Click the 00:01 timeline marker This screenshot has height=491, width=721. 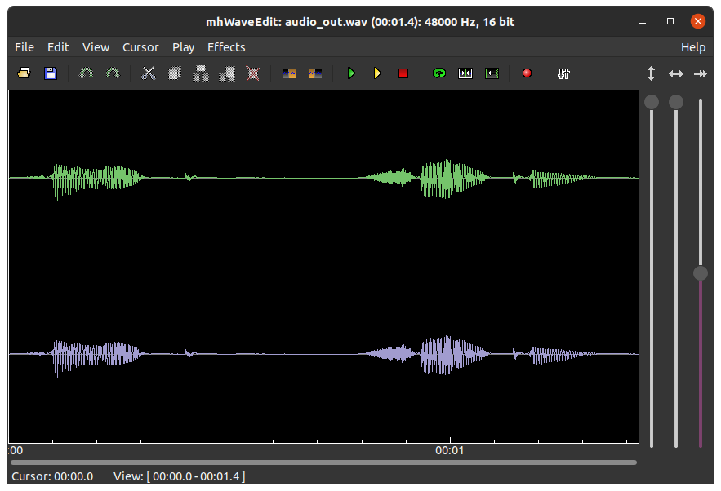coord(450,450)
